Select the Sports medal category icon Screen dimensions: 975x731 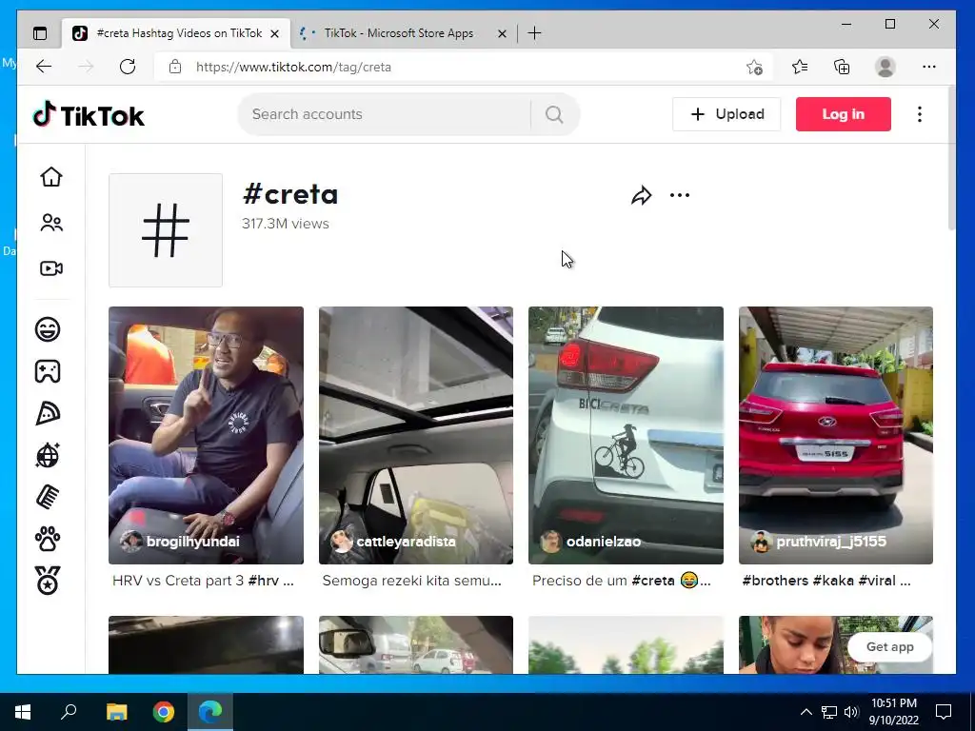(48, 581)
